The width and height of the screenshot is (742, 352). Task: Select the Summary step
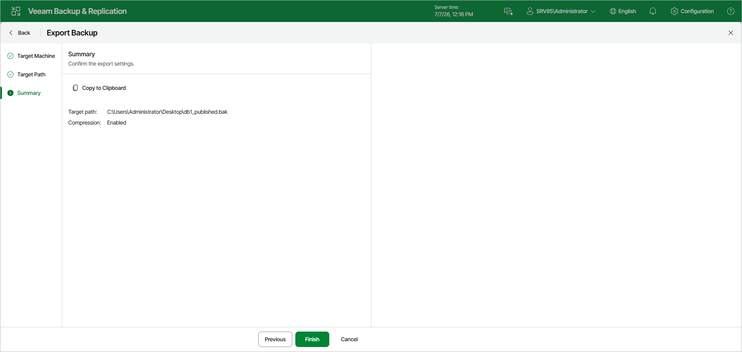click(x=24, y=93)
